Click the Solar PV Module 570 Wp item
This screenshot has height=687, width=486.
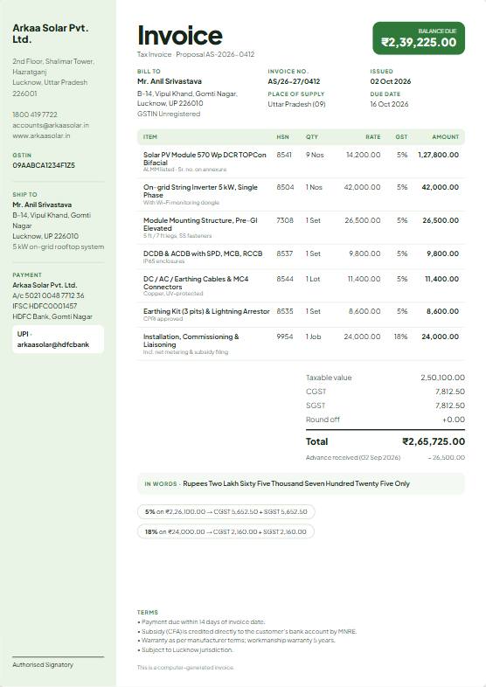(205, 158)
